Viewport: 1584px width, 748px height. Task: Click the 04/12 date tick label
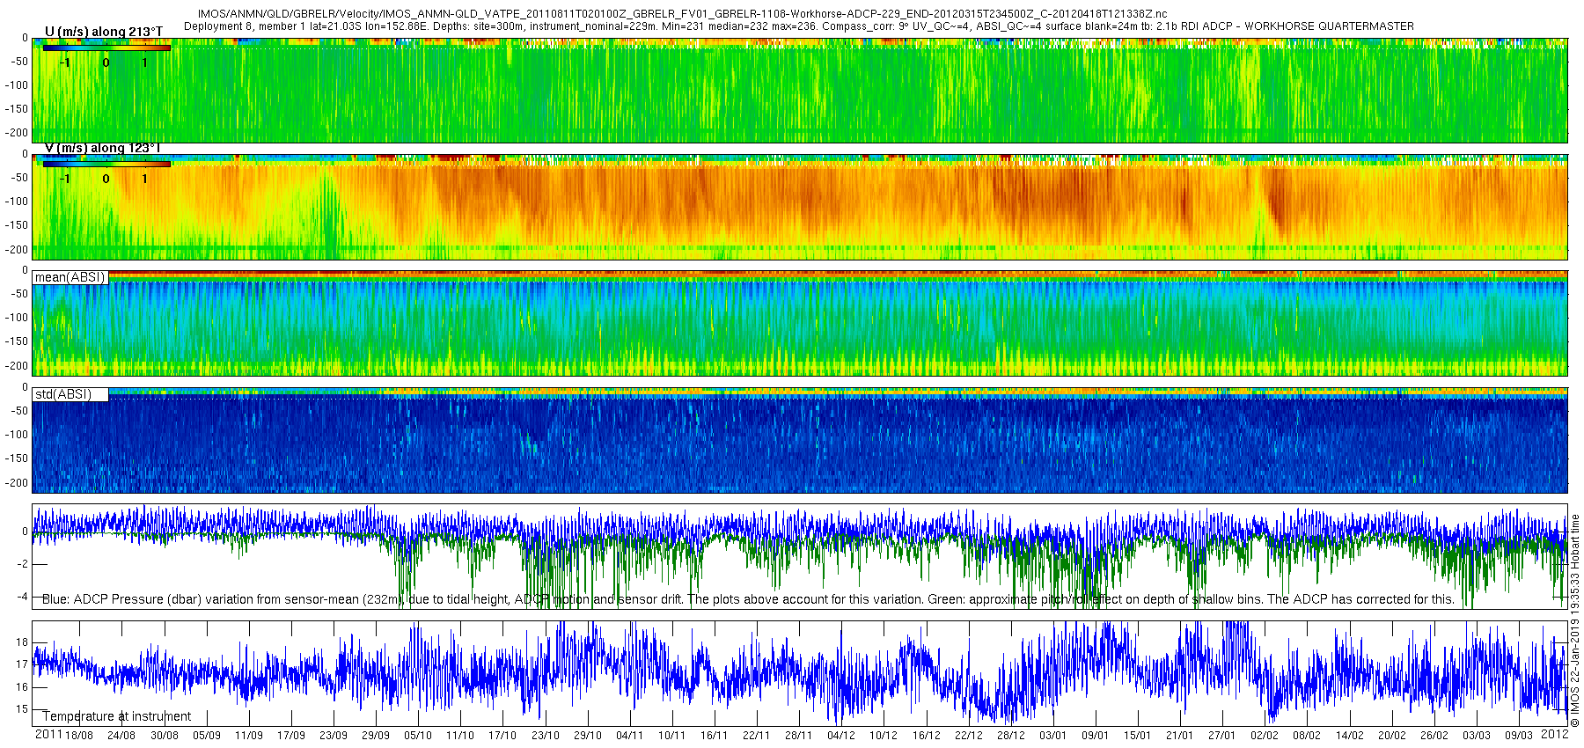(x=841, y=736)
